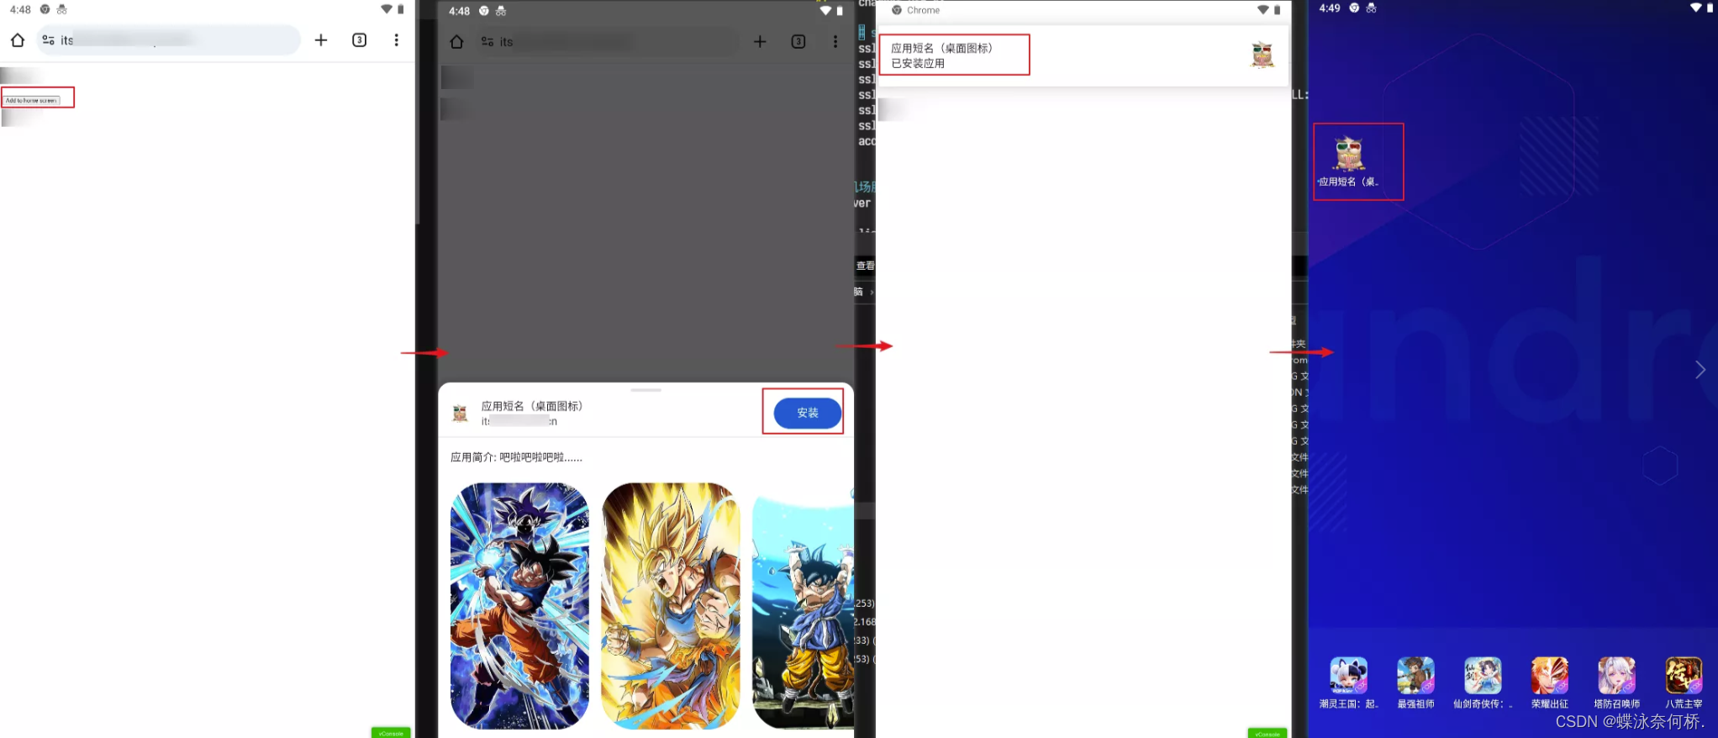1718x738 pixels.
Task: Launch the 最强祖师 game app
Action: click(1415, 683)
